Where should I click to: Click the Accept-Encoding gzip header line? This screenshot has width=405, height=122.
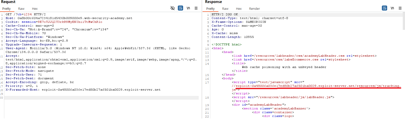coord(40,82)
